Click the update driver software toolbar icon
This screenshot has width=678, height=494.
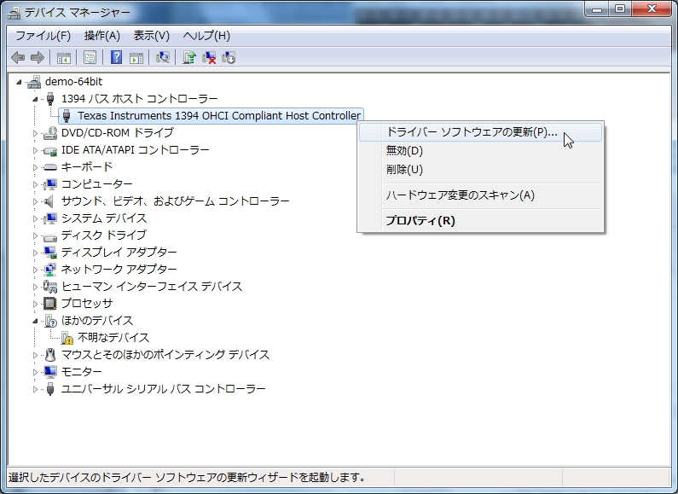click(x=188, y=58)
